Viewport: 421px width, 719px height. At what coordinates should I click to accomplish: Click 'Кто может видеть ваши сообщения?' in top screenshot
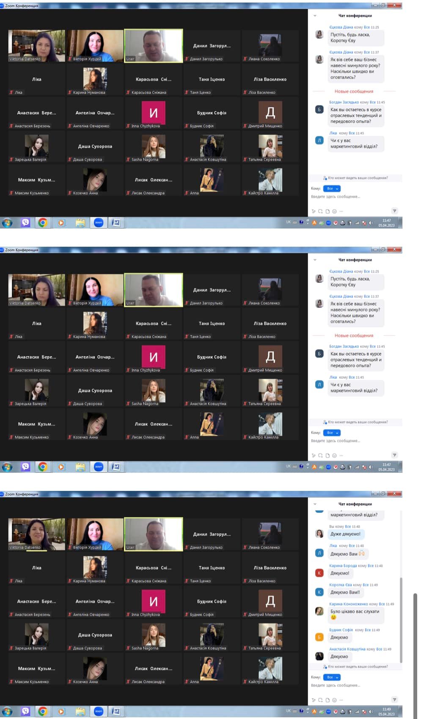tap(355, 178)
